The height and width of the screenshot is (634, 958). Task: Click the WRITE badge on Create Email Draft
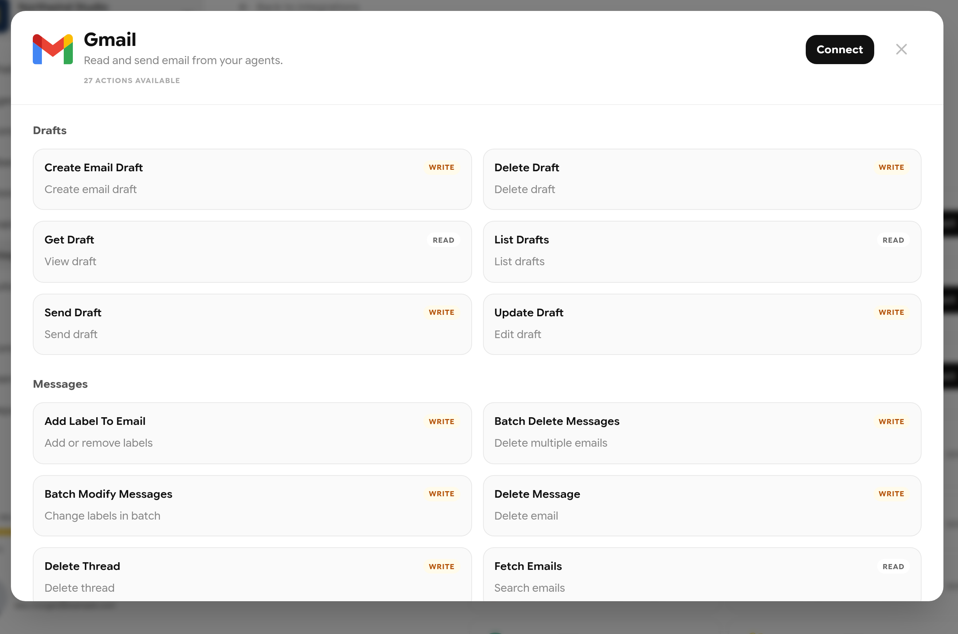[441, 167]
